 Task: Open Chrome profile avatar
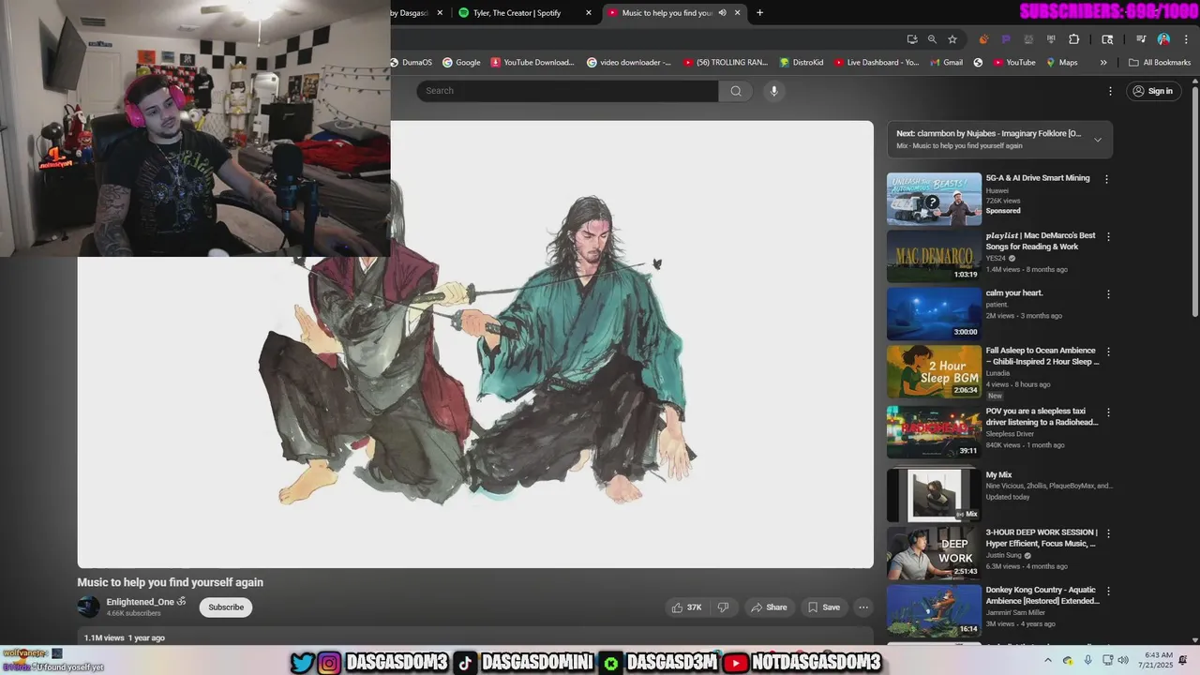[1163, 39]
